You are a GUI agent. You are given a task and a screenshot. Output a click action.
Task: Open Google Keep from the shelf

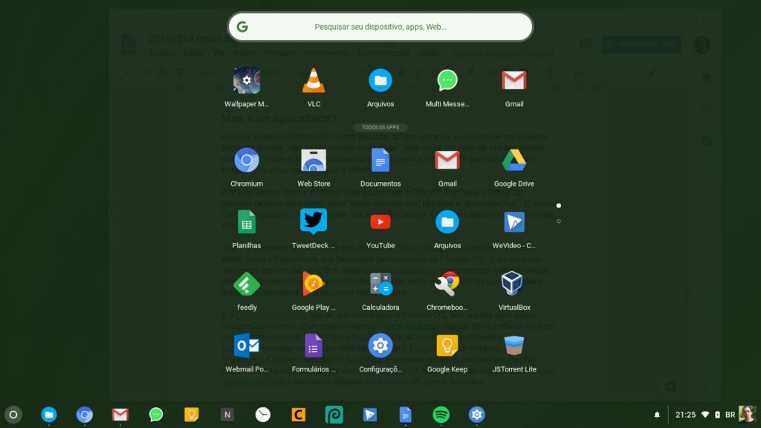[x=192, y=415]
